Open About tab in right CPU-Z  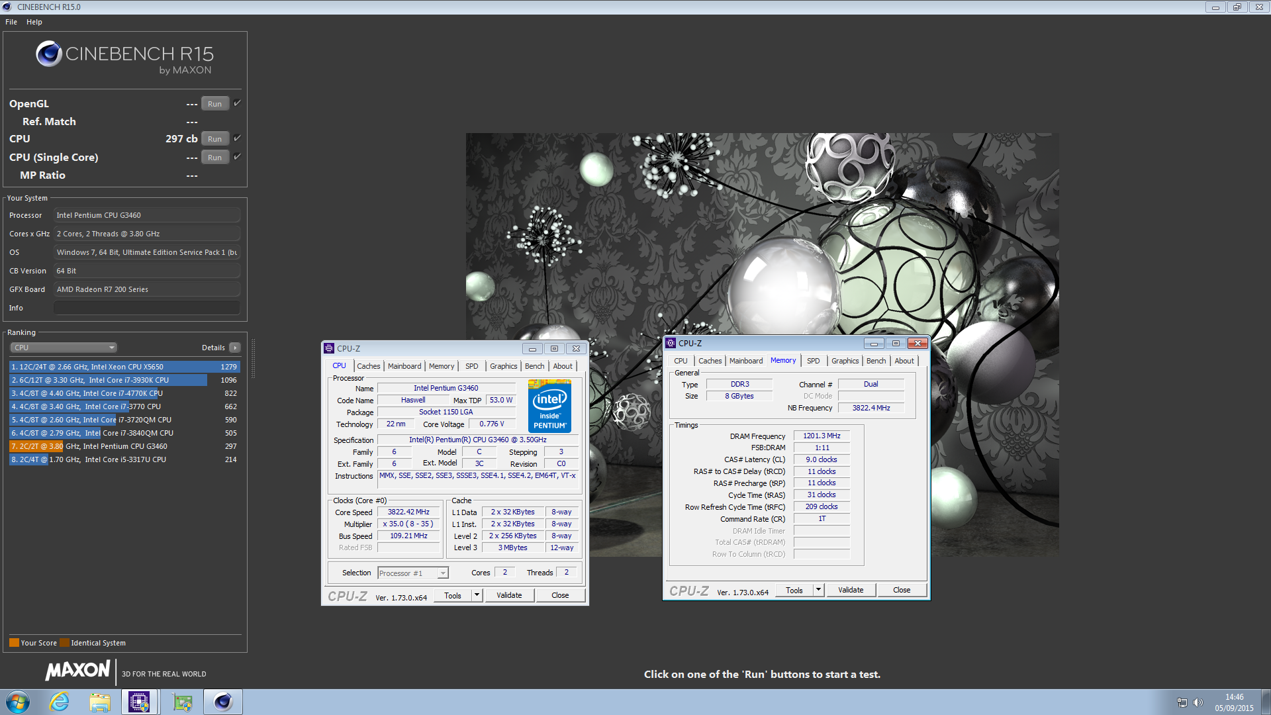tap(904, 361)
